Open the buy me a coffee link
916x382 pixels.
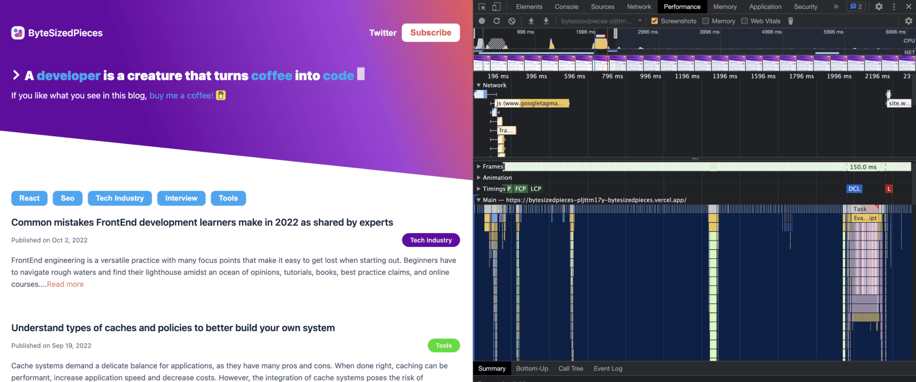181,96
